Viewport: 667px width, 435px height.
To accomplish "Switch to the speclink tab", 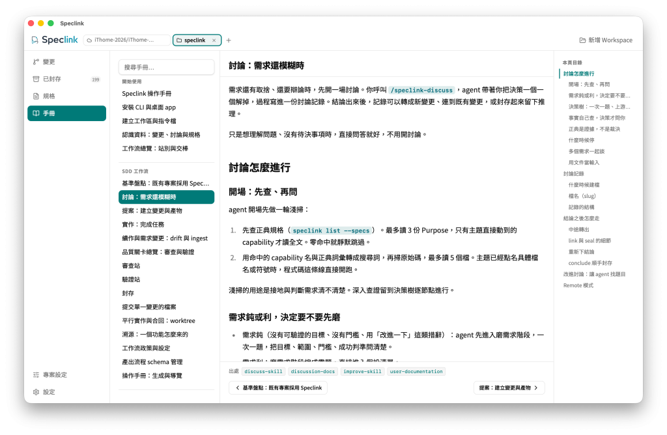I will [197, 40].
